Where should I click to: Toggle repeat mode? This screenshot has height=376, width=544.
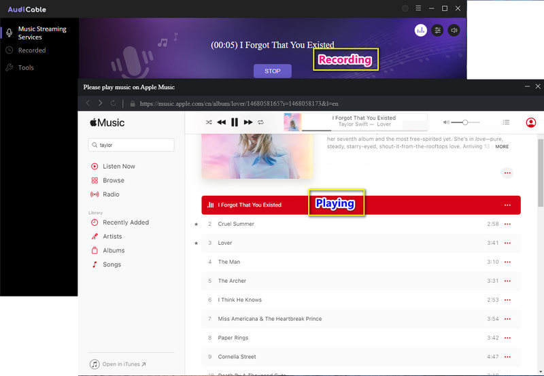[x=260, y=122]
